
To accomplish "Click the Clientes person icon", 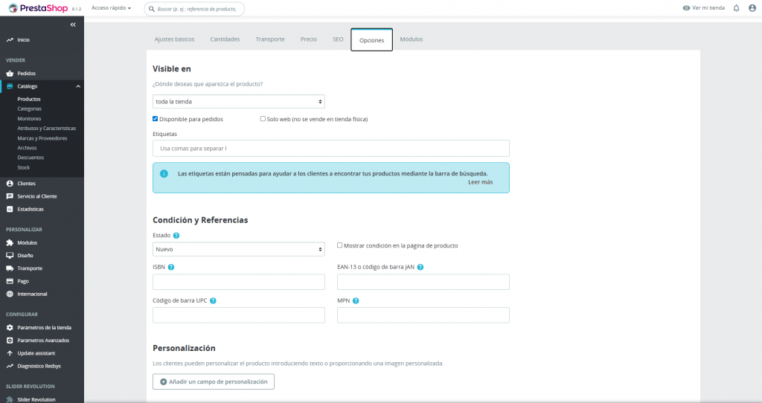I will point(10,184).
